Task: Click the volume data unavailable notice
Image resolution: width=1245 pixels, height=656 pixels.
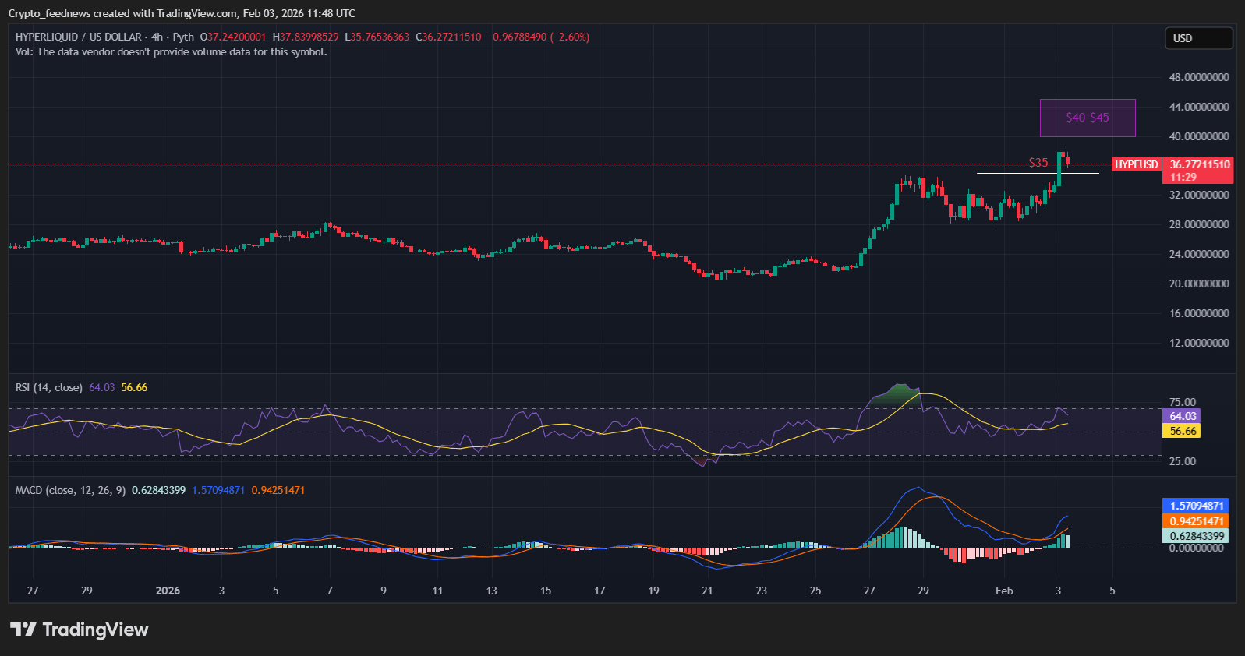Action: [171, 52]
